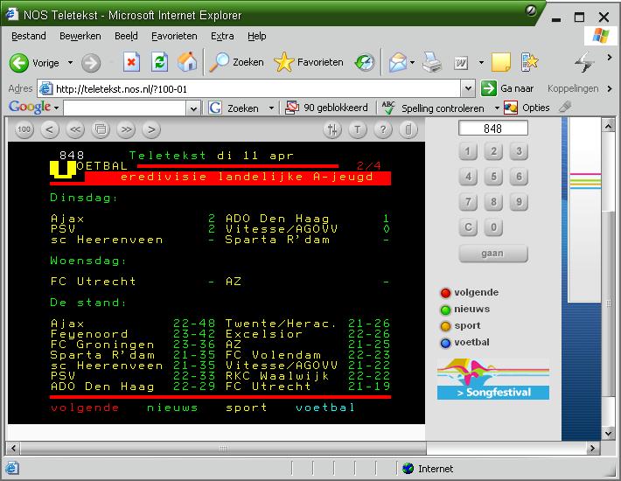Click the Vorige back arrow icon

pyautogui.click(x=18, y=63)
